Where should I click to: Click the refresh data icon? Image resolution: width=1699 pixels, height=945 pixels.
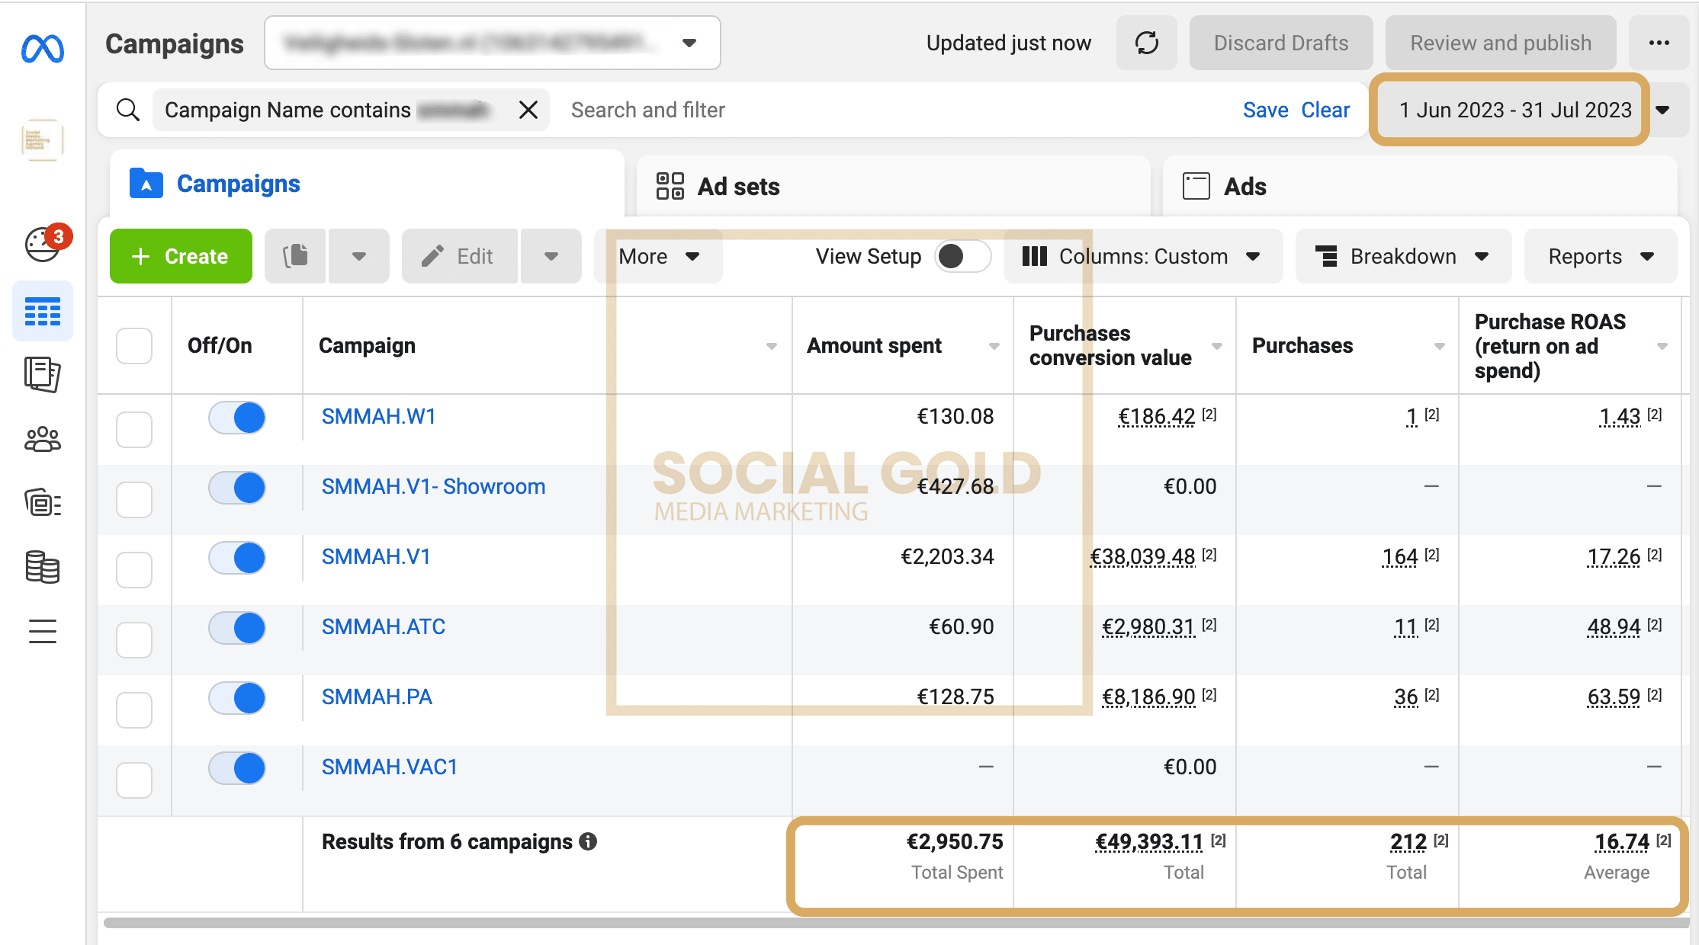tap(1147, 43)
